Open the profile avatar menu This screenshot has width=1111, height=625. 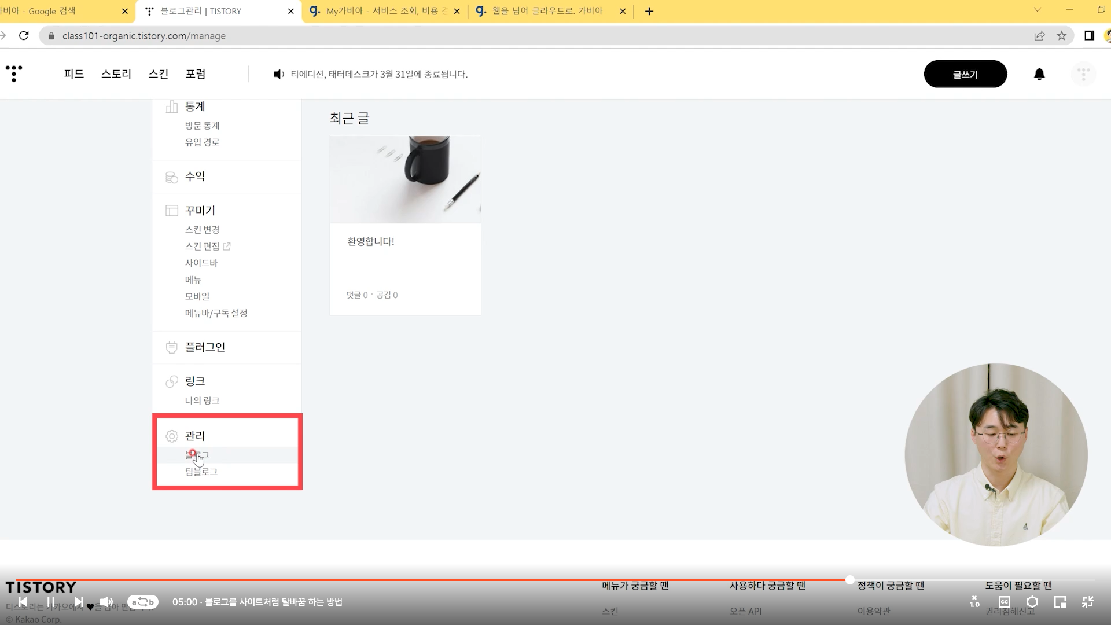(1083, 74)
